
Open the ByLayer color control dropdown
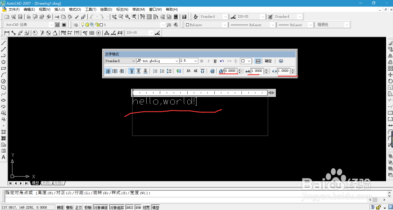pyautogui.click(x=206, y=25)
